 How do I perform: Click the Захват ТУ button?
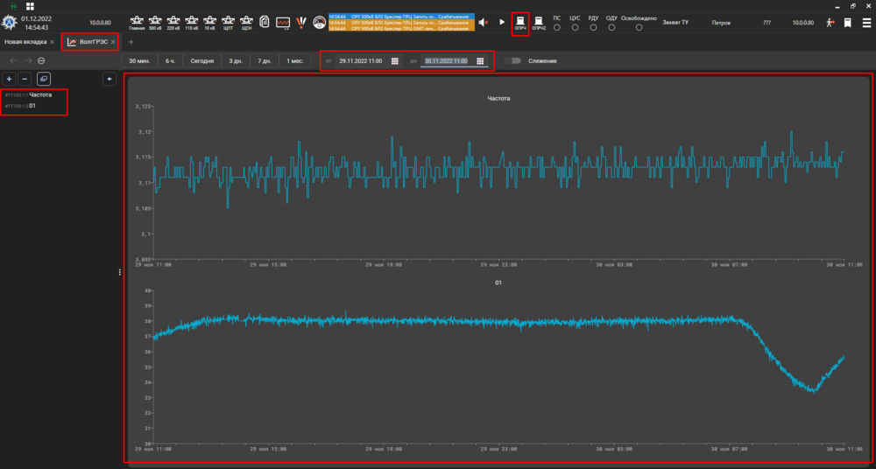[x=675, y=22]
